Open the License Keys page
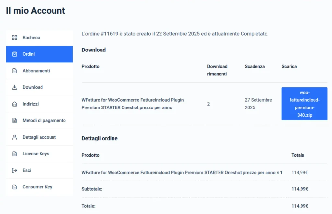This screenshot has height=214, width=332. pos(39,154)
